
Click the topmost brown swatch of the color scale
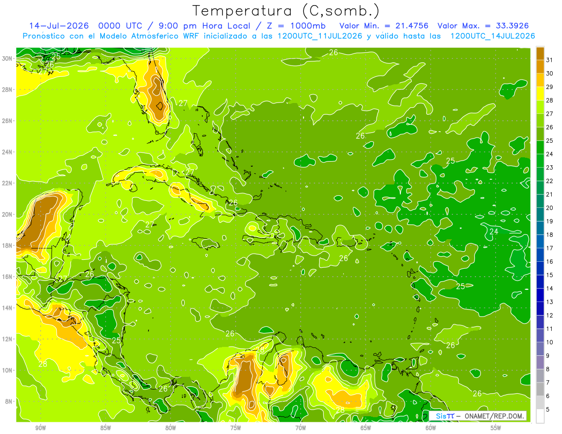(540, 54)
